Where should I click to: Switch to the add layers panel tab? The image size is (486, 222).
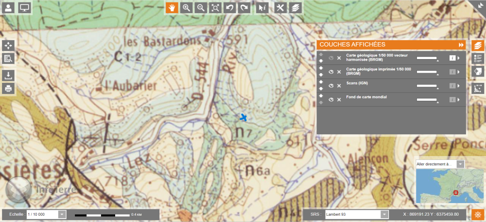[x=478, y=71]
